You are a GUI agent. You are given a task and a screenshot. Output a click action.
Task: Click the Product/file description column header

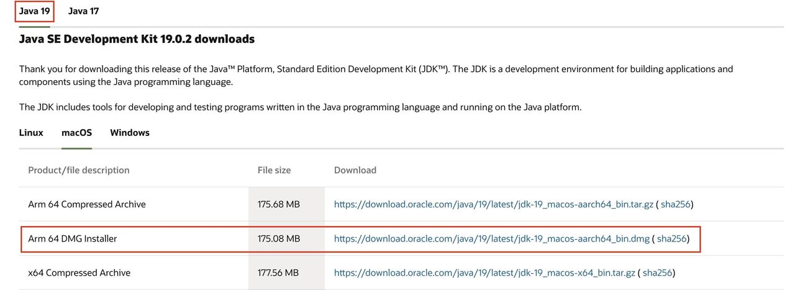(x=79, y=170)
